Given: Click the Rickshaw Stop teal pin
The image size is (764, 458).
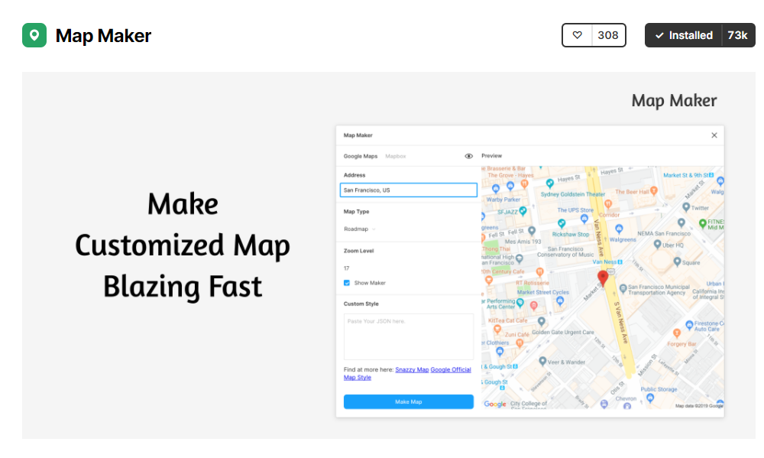Looking at the screenshot, I should pyautogui.click(x=562, y=223).
